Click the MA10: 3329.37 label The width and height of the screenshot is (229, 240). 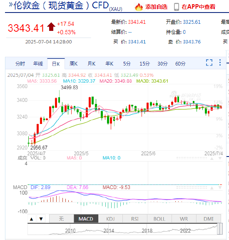point(79,81)
